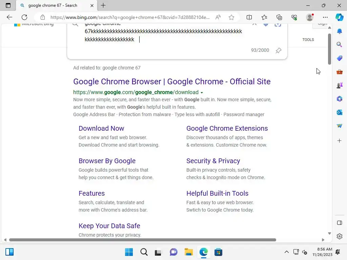Viewport: 347px width, 260px height.
Task: Go back with the browser back arrow
Action: [x=9, y=17]
